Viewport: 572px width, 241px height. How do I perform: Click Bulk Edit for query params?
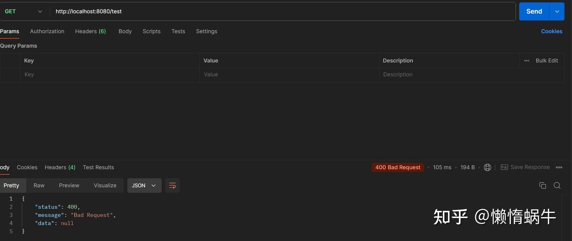(x=547, y=61)
